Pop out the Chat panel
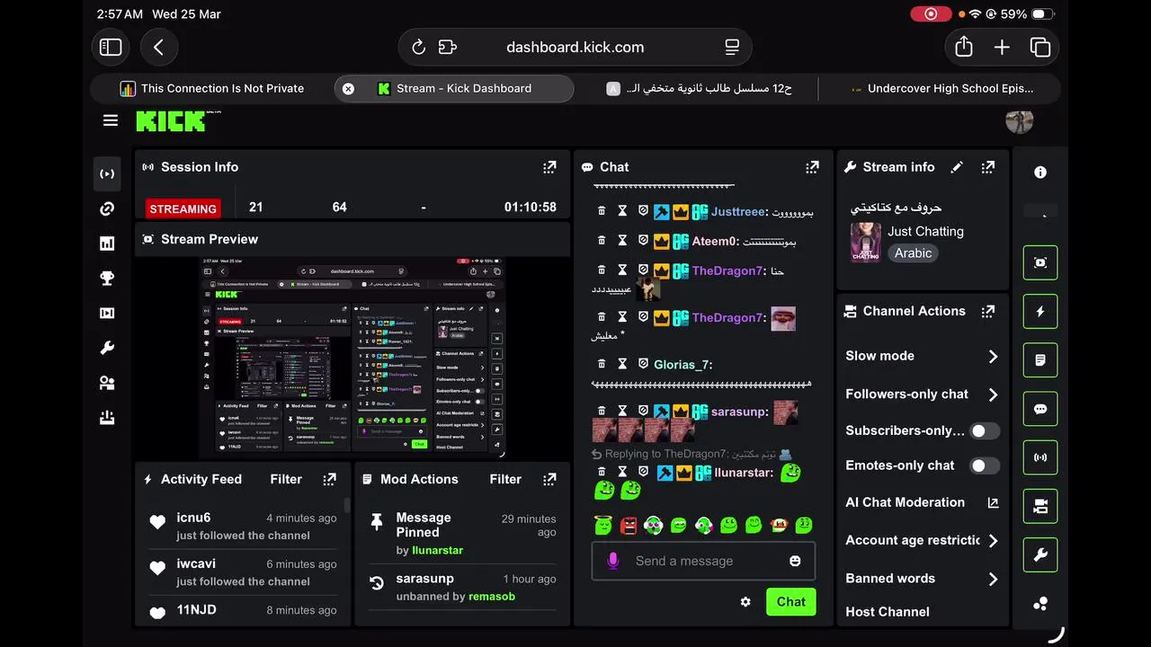The height and width of the screenshot is (647, 1151). coord(812,167)
